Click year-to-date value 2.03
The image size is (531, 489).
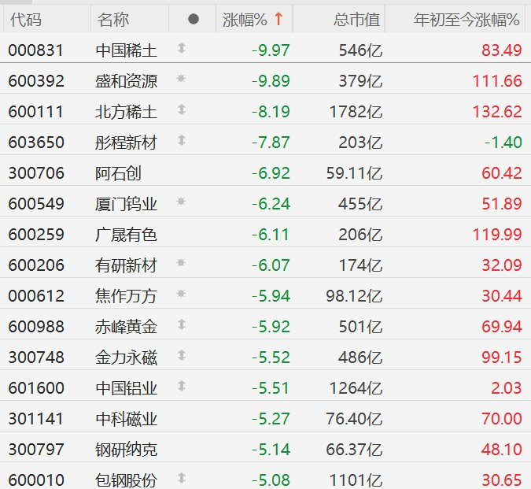click(x=507, y=388)
